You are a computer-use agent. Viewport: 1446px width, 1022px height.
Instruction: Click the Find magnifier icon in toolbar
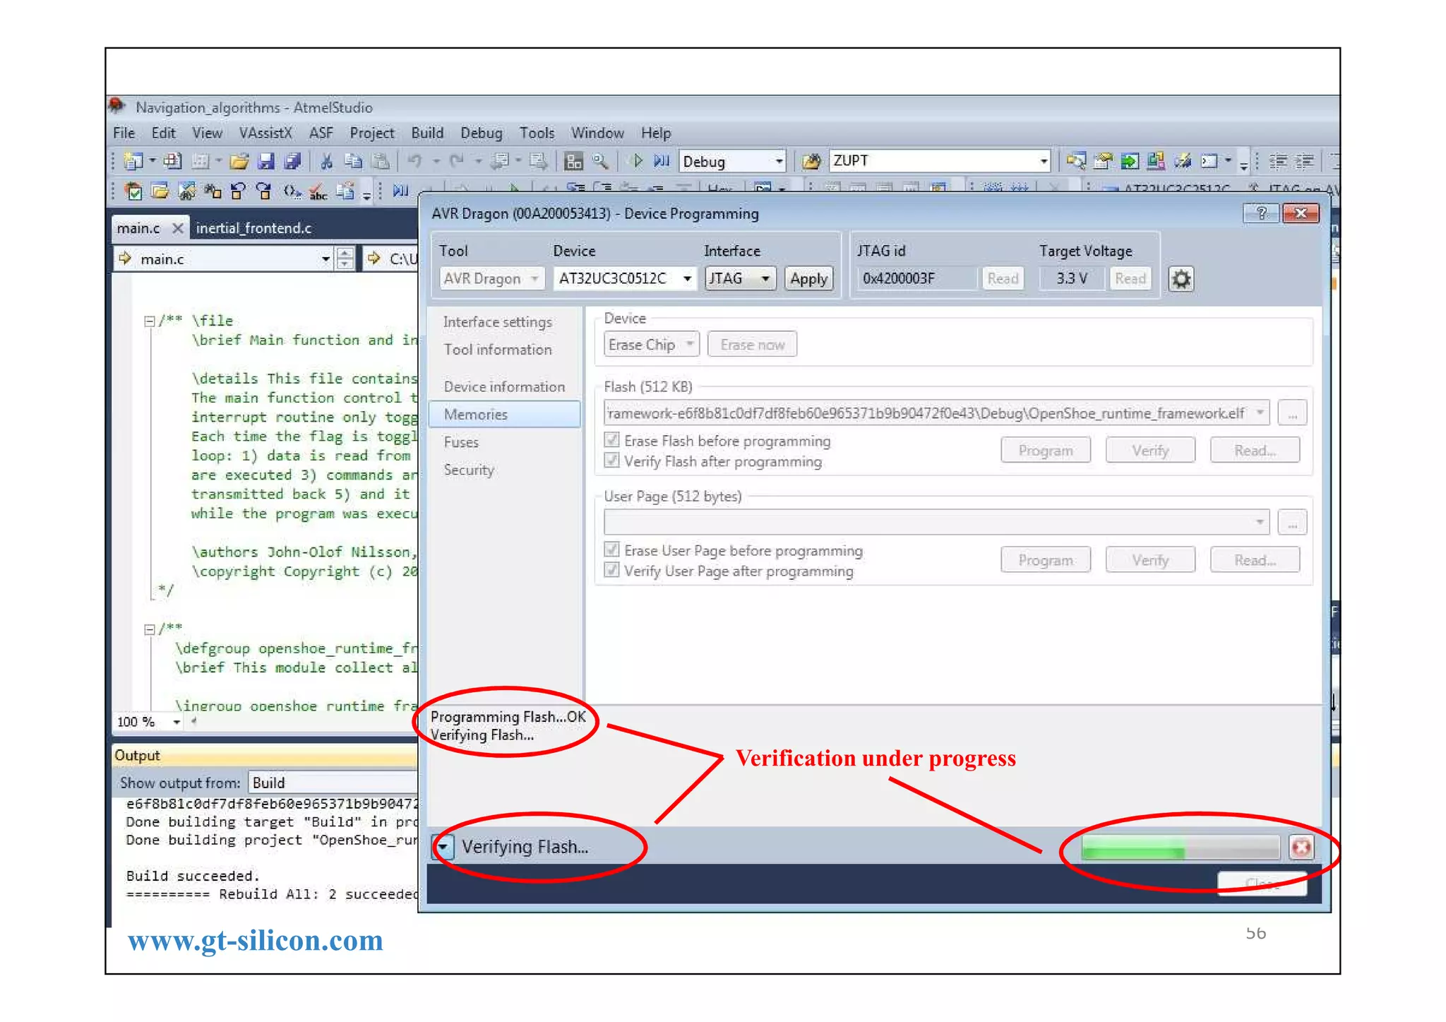point(600,162)
